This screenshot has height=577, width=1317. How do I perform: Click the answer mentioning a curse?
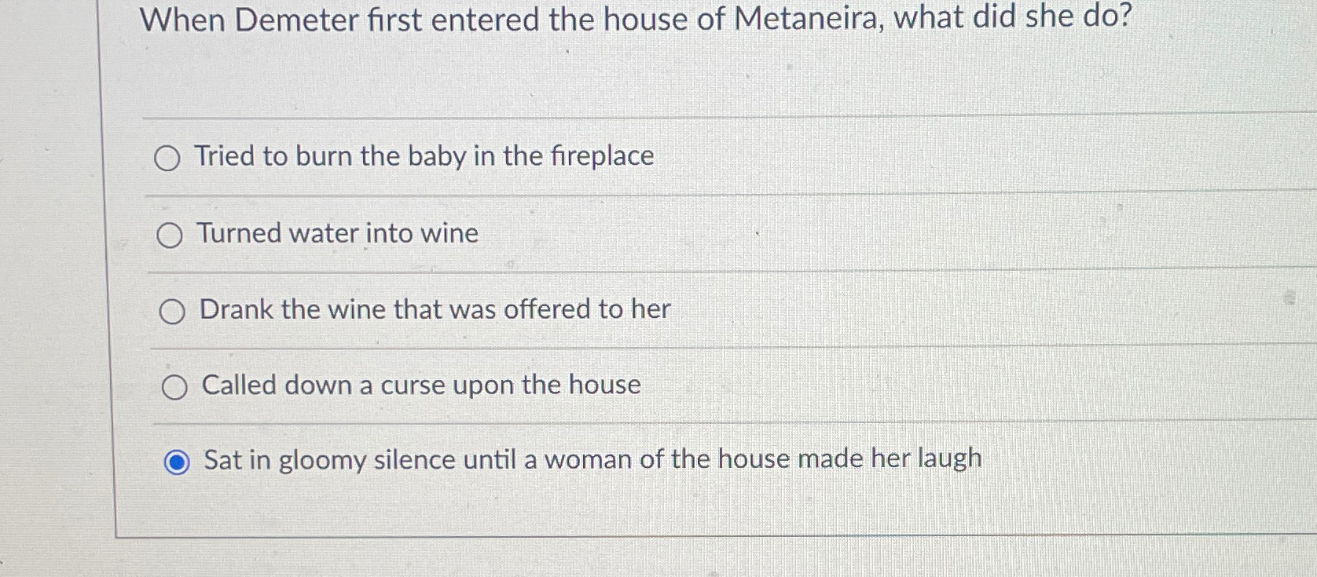click(420, 385)
